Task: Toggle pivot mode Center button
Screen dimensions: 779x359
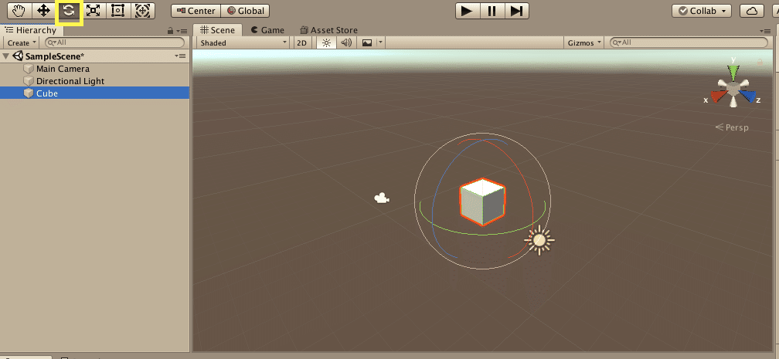Action: coord(196,11)
